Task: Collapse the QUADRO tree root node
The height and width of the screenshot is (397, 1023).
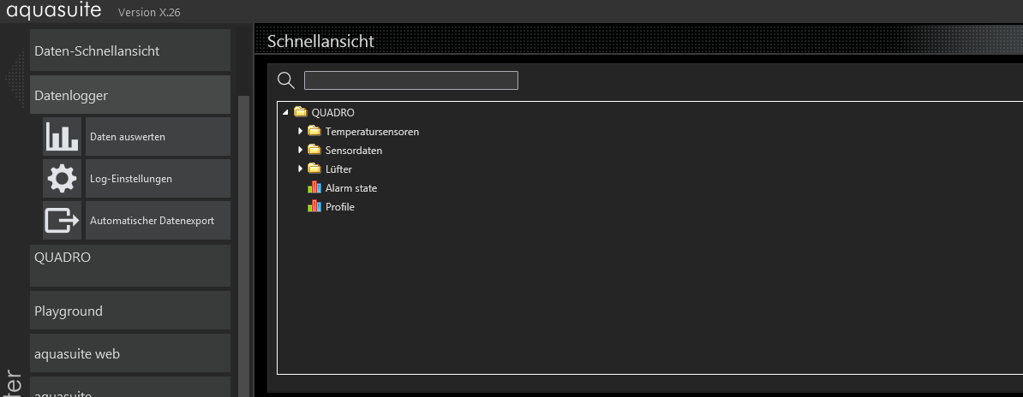Action: coord(286,112)
